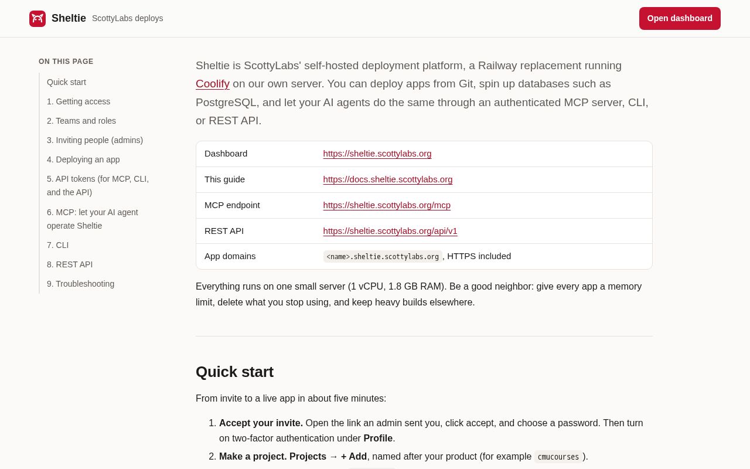Select 7. CLI in page outline
The height and width of the screenshot is (469, 750).
pos(58,245)
